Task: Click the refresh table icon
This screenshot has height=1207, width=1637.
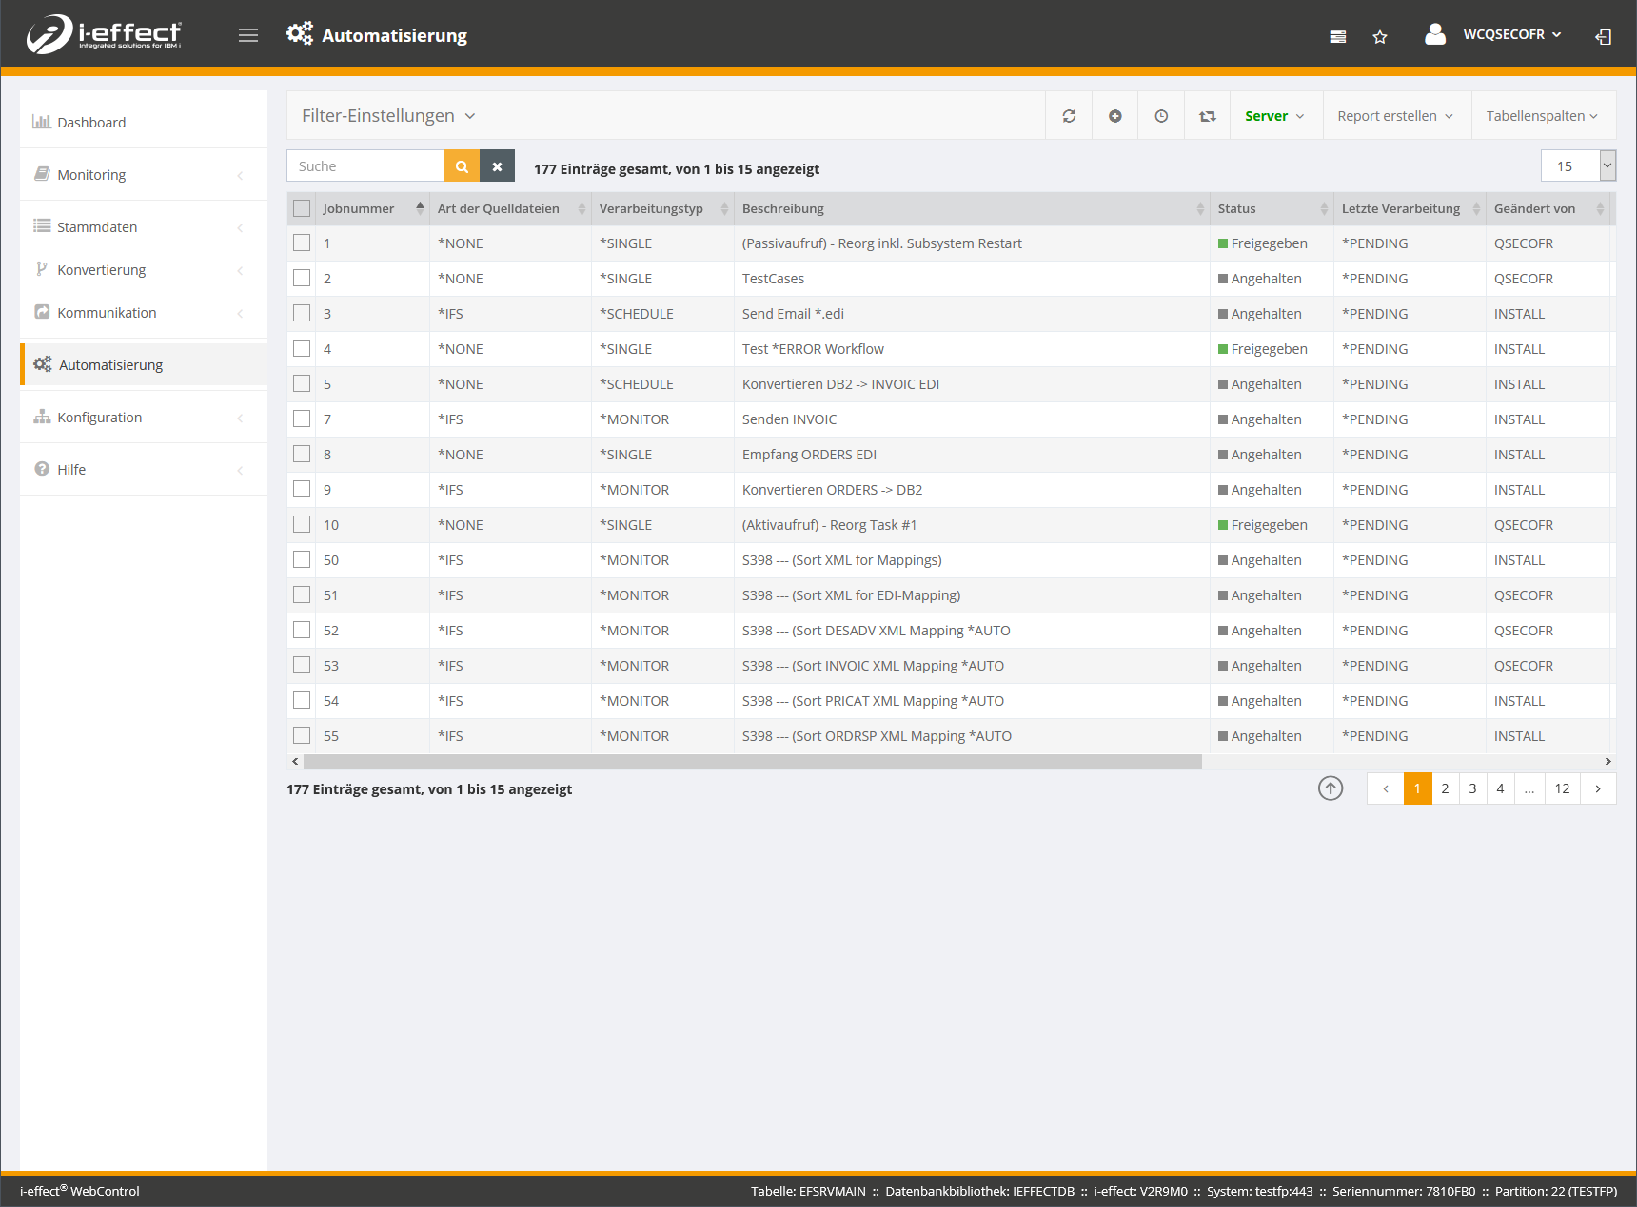Action: point(1069,116)
